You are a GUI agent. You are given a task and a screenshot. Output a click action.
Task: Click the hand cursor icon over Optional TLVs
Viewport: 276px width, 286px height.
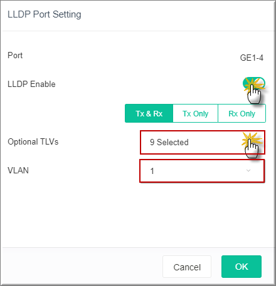pyautogui.click(x=252, y=148)
